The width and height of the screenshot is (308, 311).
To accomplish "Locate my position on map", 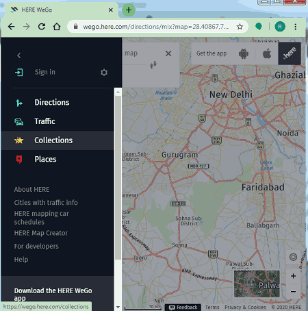I will pos(293,257).
